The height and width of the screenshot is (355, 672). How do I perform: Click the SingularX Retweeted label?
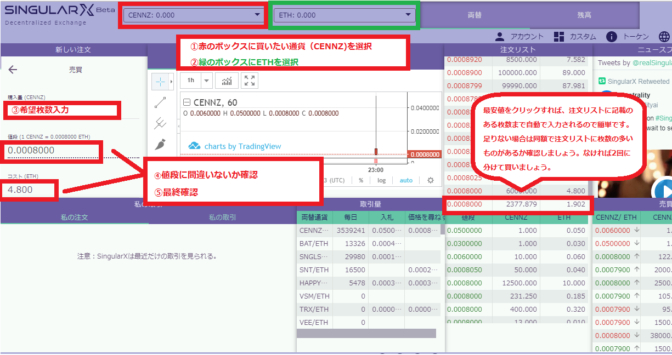pyautogui.click(x=639, y=81)
